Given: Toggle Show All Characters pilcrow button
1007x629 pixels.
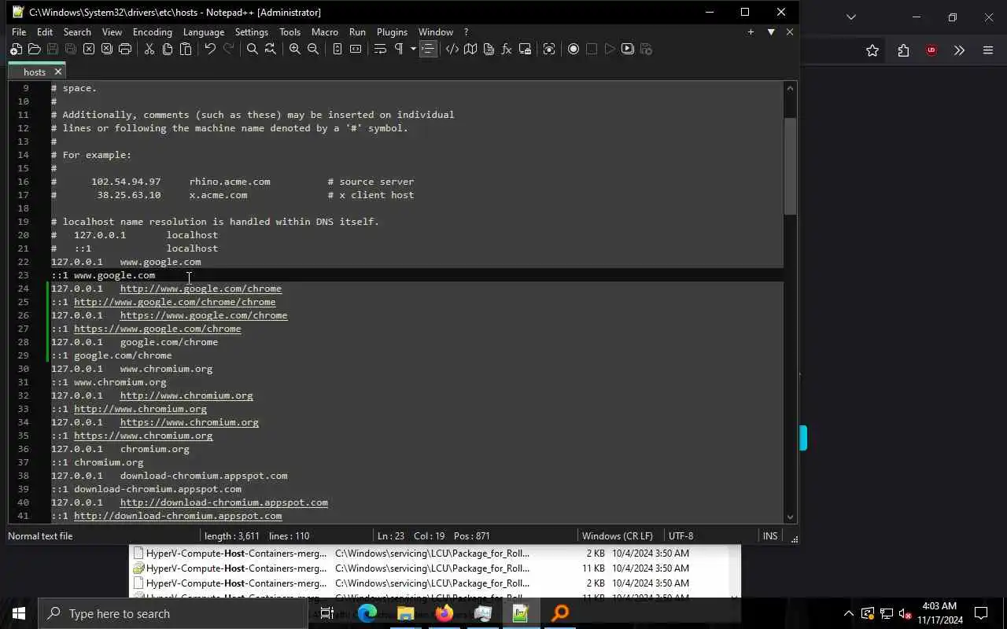Looking at the screenshot, I should [398, 49].
